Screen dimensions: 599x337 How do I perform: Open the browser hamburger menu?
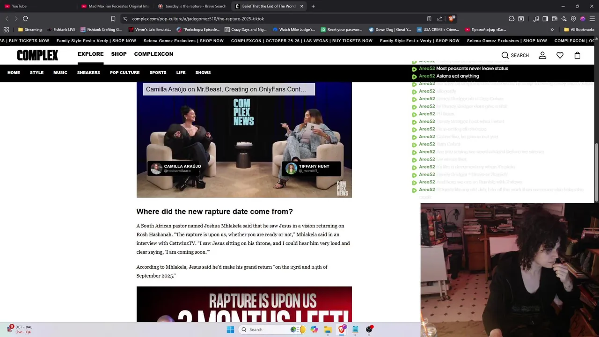click(x=592, y=19)
